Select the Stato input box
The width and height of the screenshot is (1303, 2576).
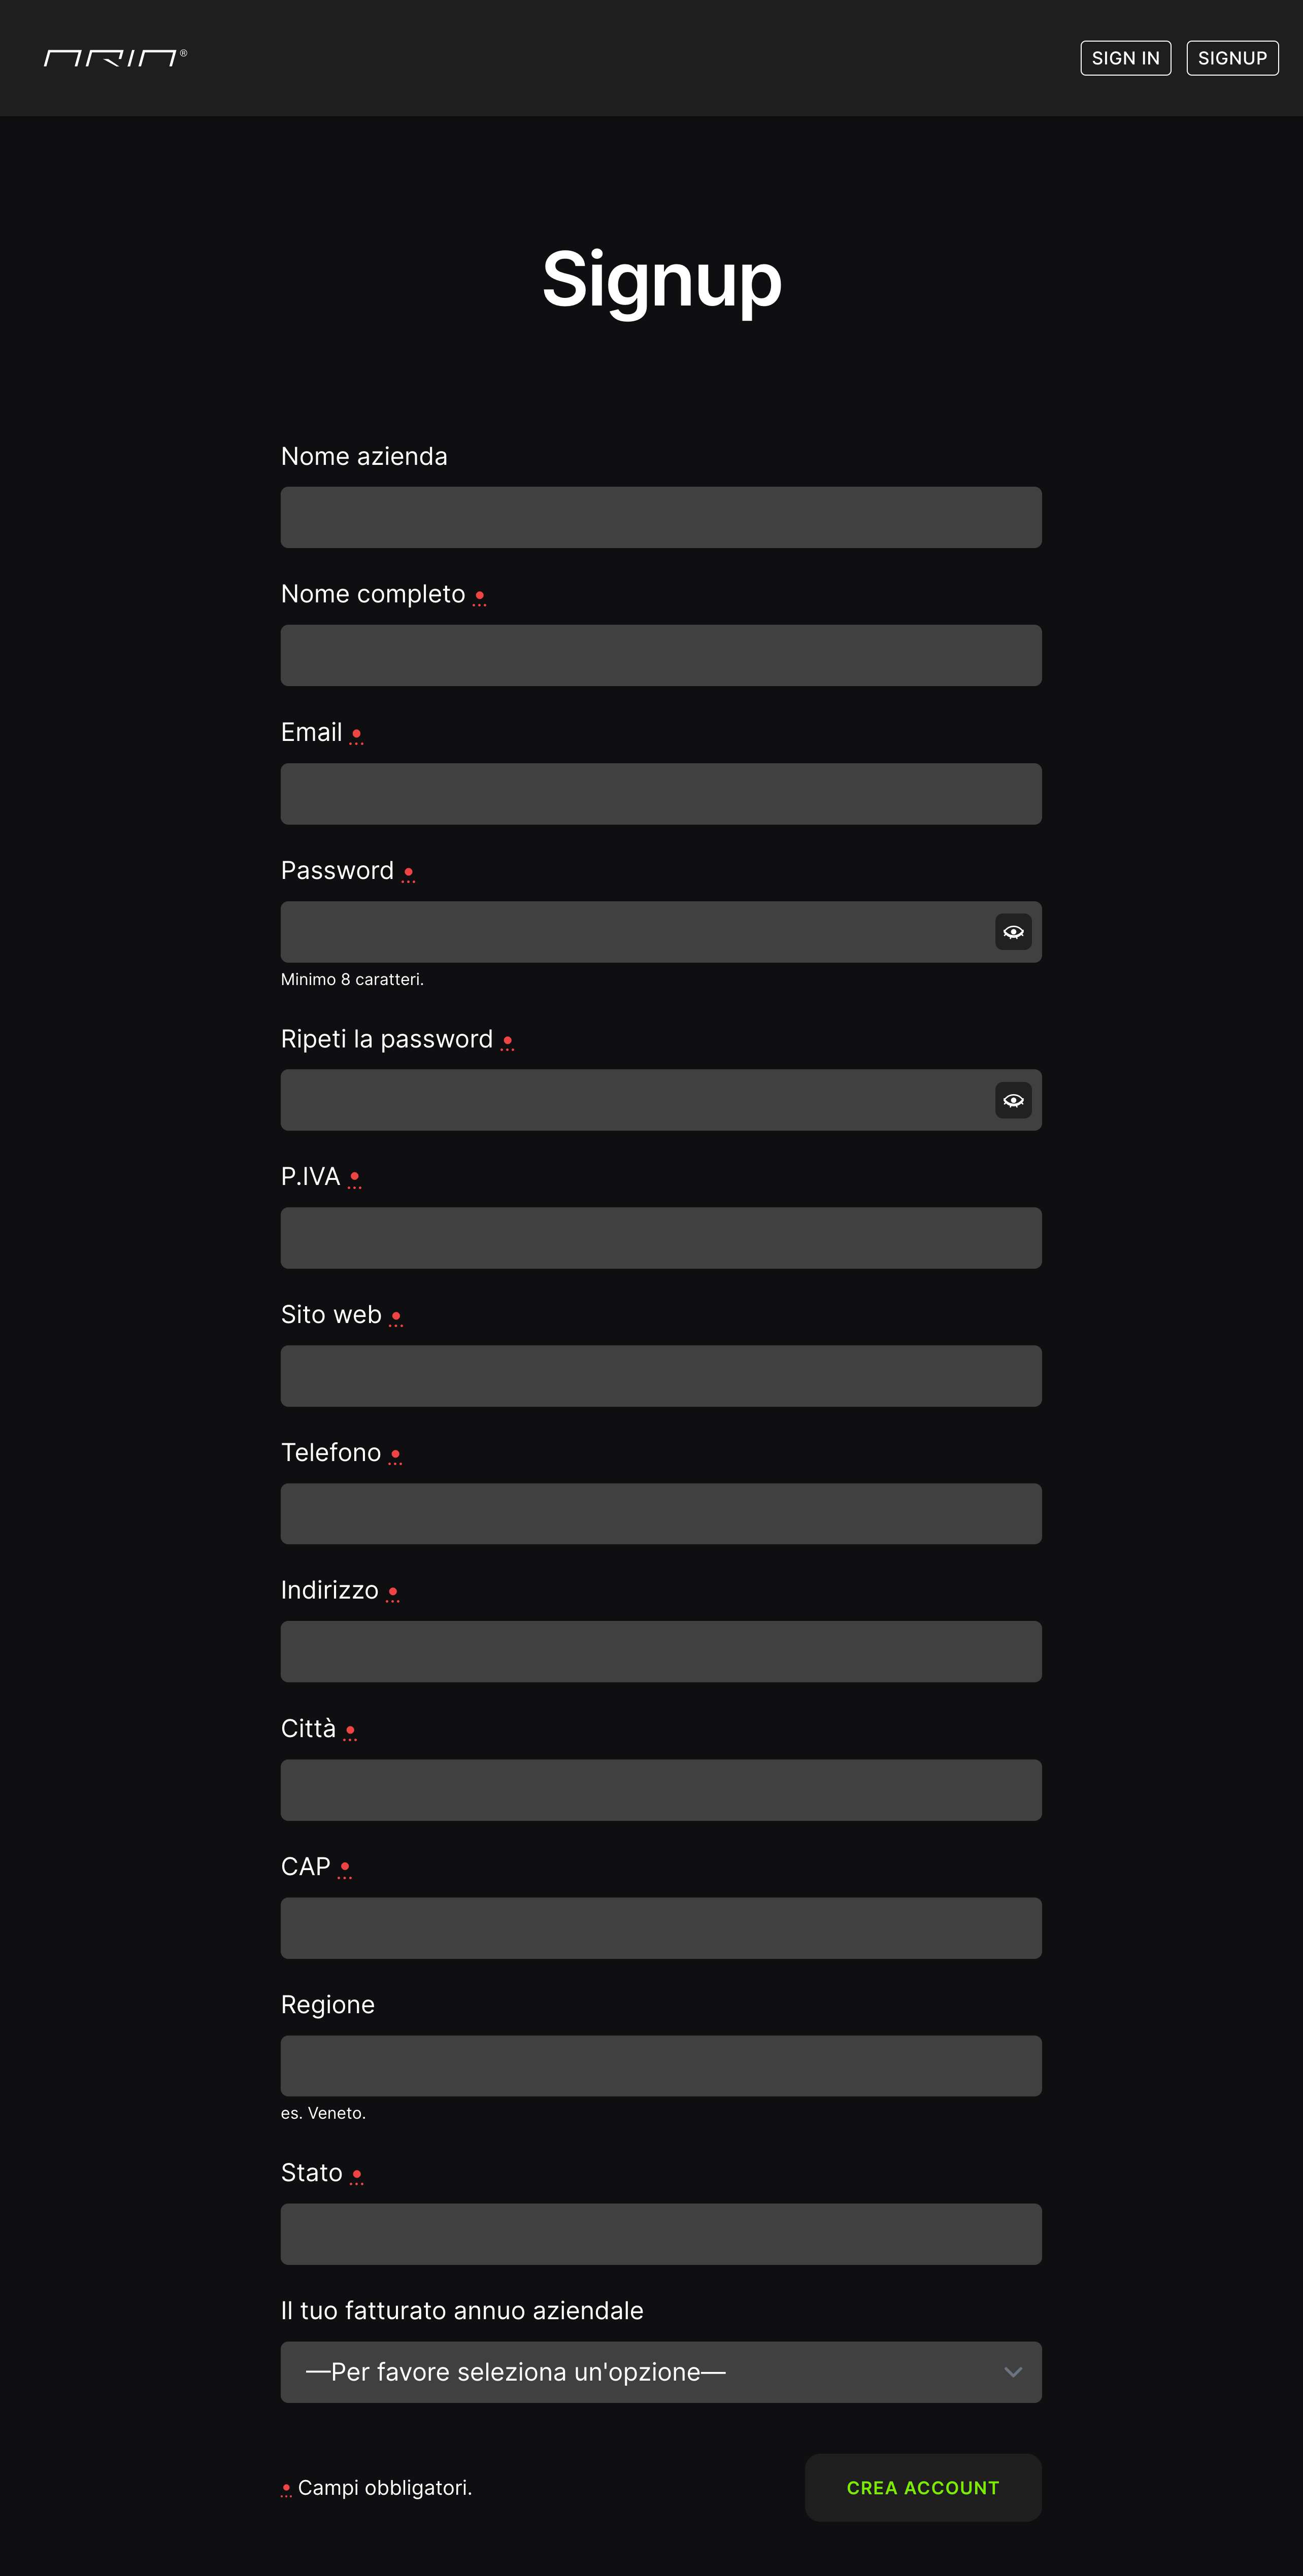(x=661, y=2234)
